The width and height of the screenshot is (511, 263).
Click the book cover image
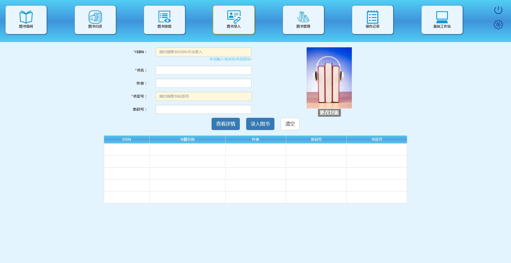(x=329, y=78)
